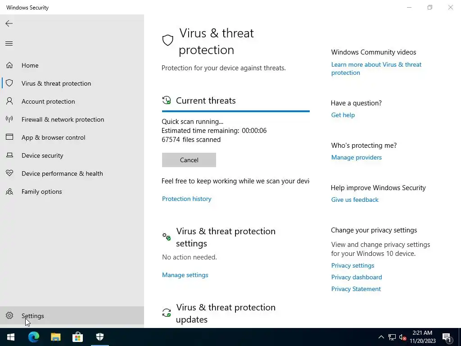
Task: Open Account protection section
Action: (72, 101)
